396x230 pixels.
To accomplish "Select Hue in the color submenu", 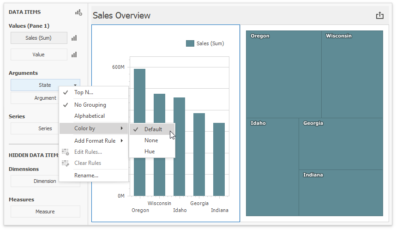I will (x=150, y=151).
